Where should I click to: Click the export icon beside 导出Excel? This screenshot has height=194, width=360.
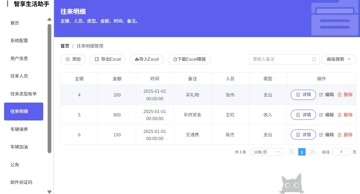point(97,59)
